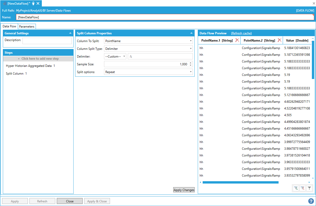Click the Apply Changes button
Image resolution: width=316 pixels, height=206 pixels.
[184, 190]
